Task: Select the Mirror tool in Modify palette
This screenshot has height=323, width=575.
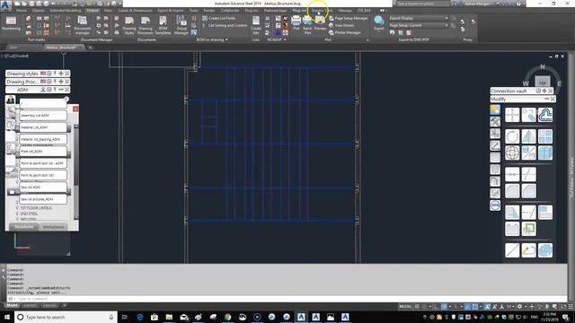Action: pyautogui.click(x=528, y=136)
